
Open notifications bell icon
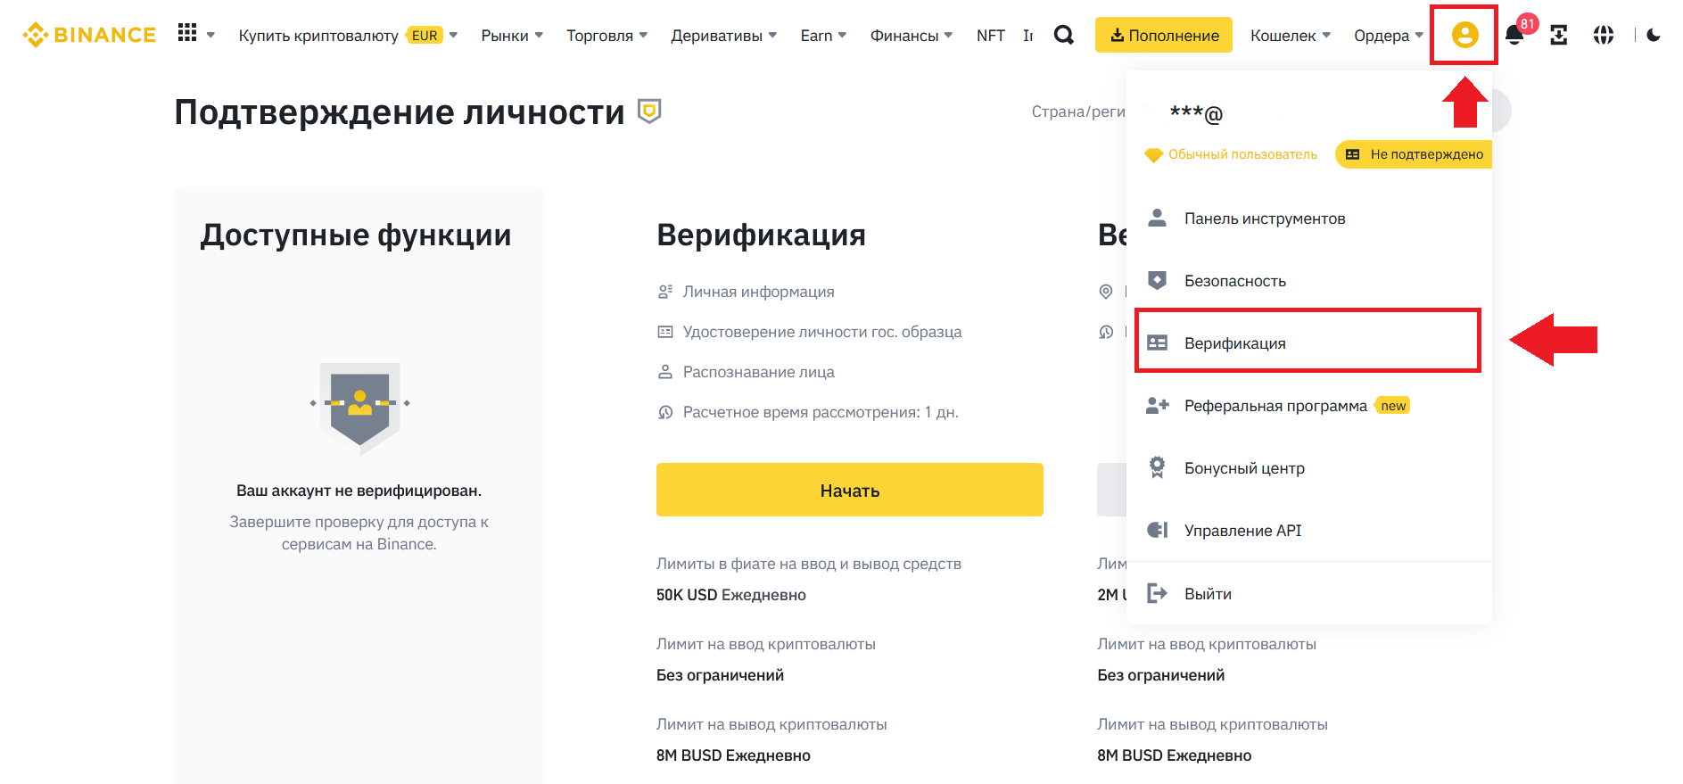click(x=1514, y=36)
